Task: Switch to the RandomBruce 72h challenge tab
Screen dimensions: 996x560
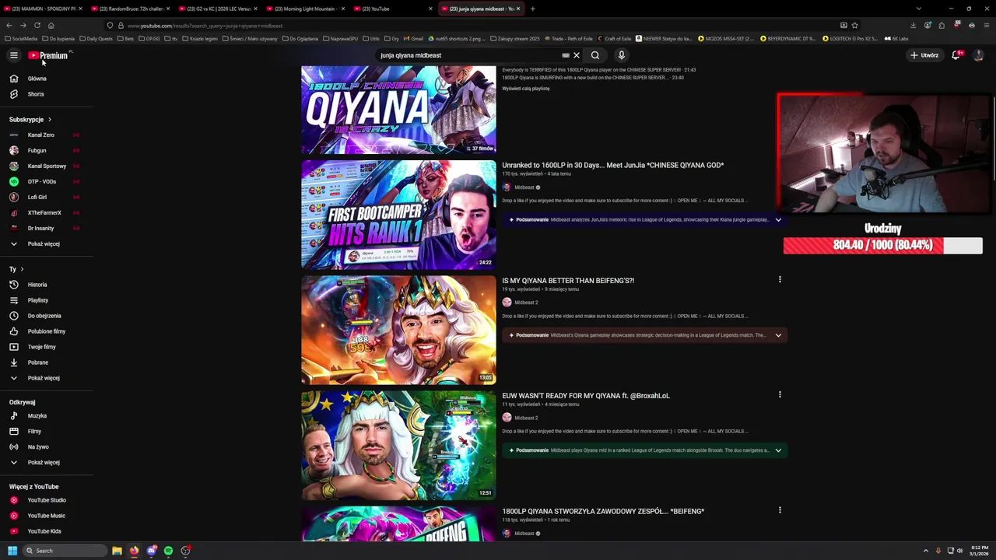Action: point(130,9)
